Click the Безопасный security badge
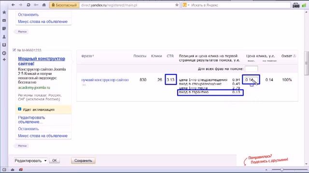This screenshot has height=173, width=309. point(64,5)
